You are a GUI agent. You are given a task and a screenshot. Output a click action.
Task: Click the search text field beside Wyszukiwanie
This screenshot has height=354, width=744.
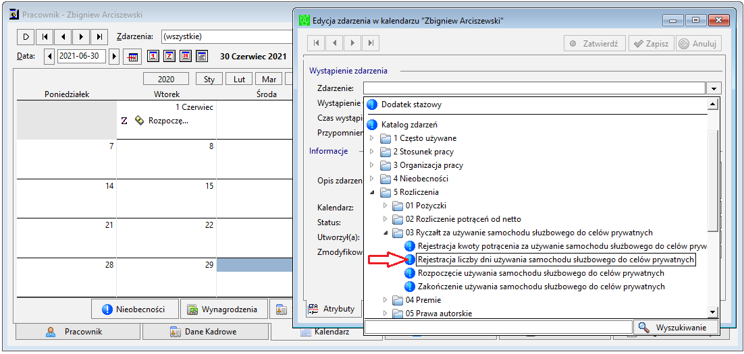coord(498,328)
